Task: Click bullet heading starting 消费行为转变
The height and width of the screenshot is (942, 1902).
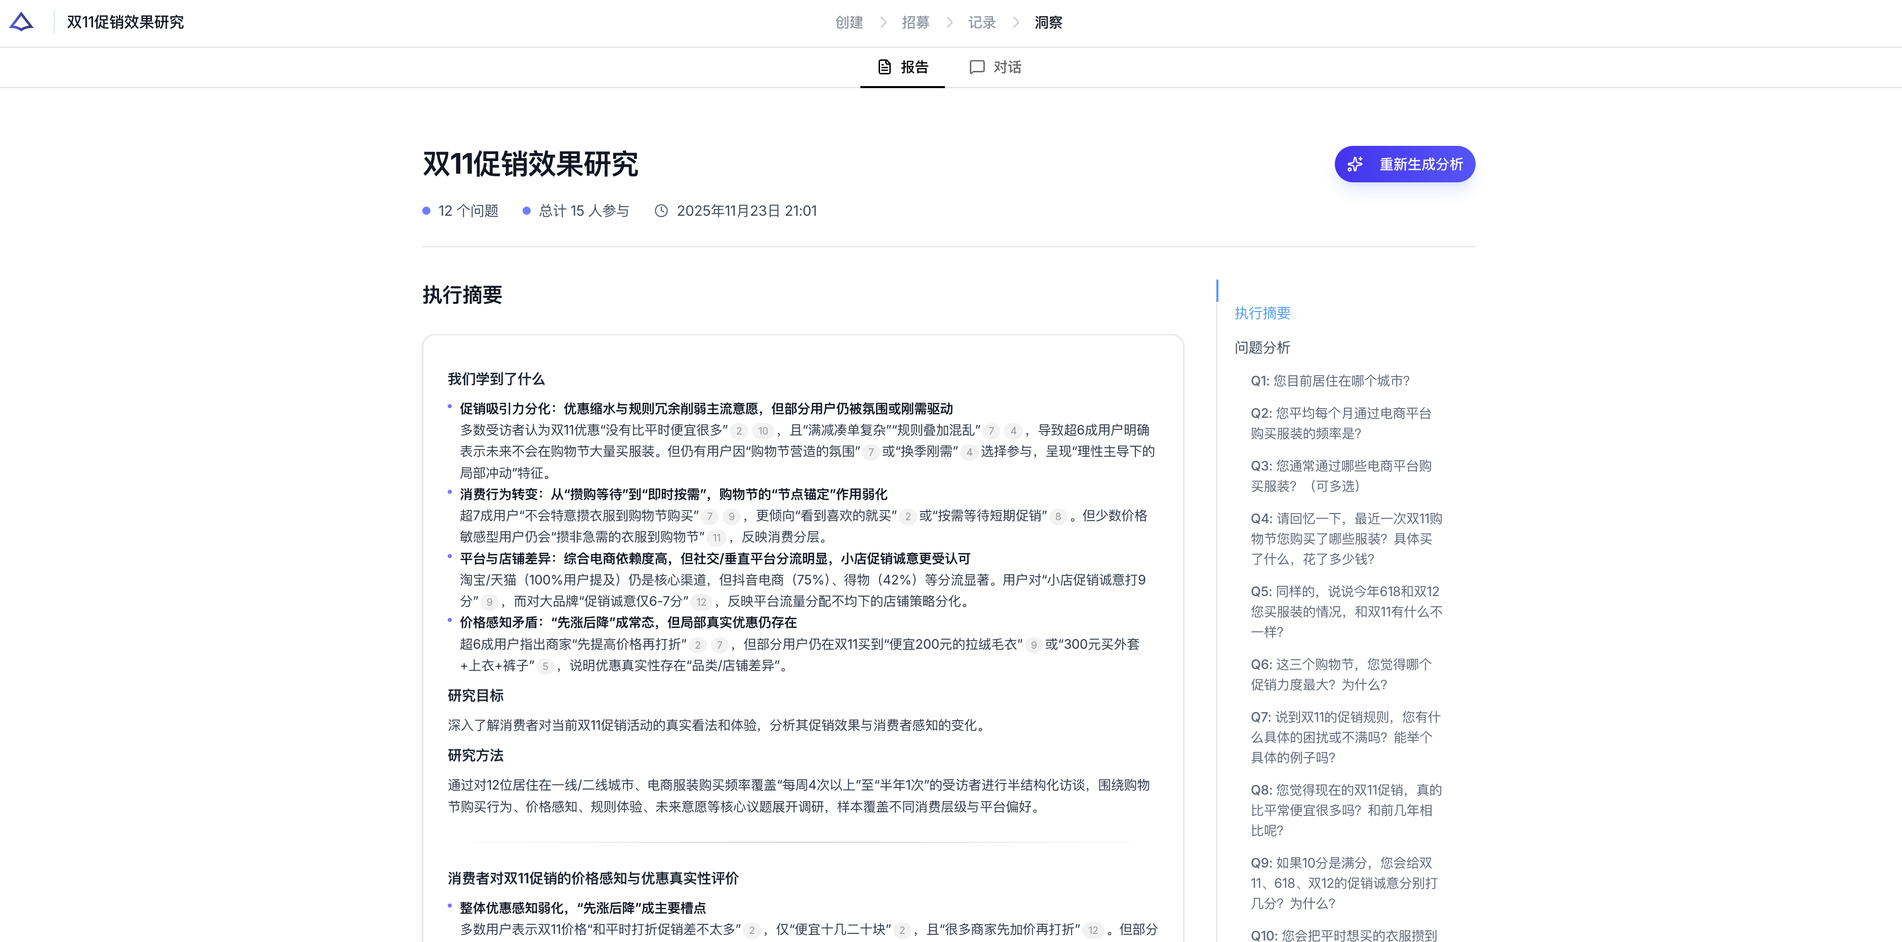Action: [x=673, y=495]
